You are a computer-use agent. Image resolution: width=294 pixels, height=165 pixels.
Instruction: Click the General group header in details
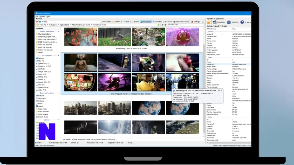(x=210, y=32)
